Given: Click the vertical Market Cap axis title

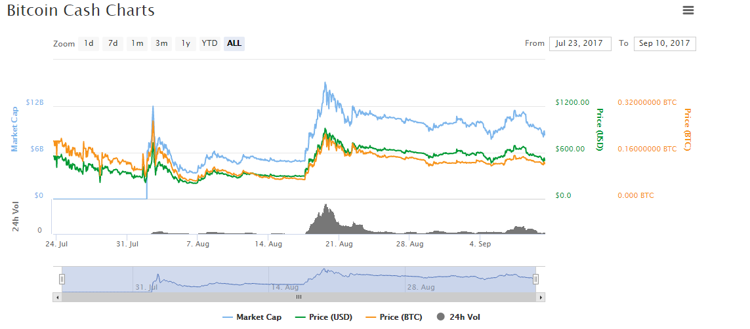Looking at the screenshot, I should (14, 130).
